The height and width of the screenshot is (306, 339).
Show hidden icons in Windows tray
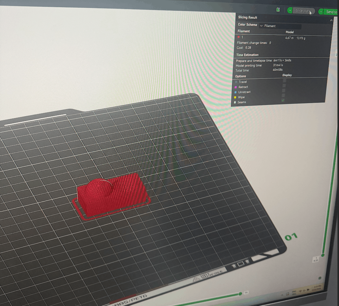pos(282,295)
